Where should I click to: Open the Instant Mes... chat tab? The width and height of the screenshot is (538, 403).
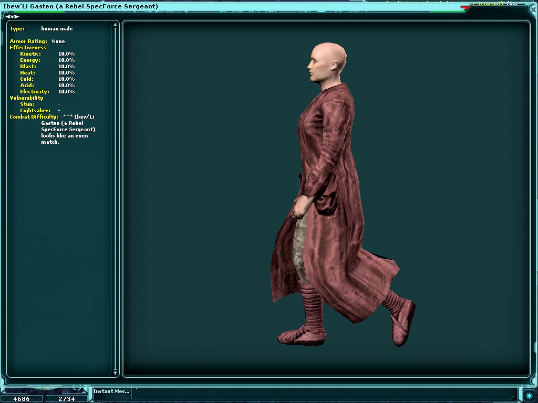(x=111, y=391)
